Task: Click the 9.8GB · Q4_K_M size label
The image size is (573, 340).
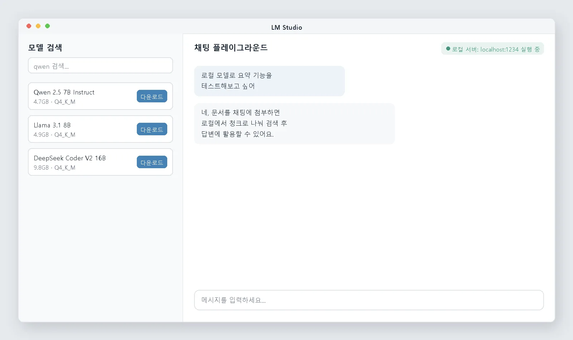Action: click(54, 168)
